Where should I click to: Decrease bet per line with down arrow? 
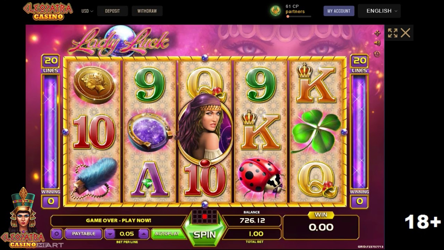coord(110,234)
